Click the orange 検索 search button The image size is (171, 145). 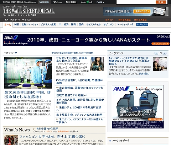coord(161,2)
